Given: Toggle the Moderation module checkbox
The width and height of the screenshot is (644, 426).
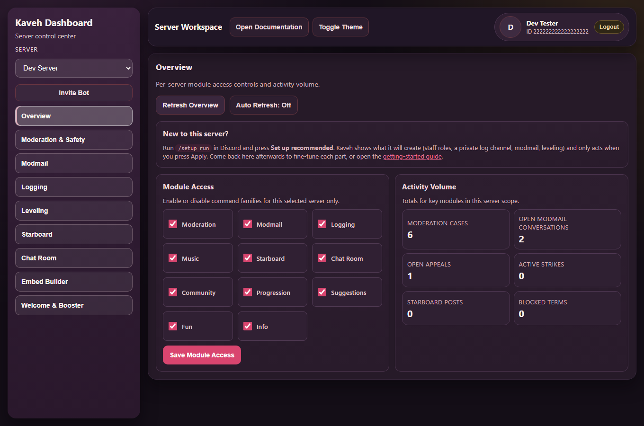Looking at the screenshot, I should point(173,224).
